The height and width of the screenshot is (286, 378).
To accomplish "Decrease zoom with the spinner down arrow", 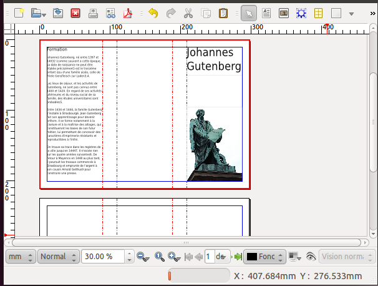I will (130, 260).
